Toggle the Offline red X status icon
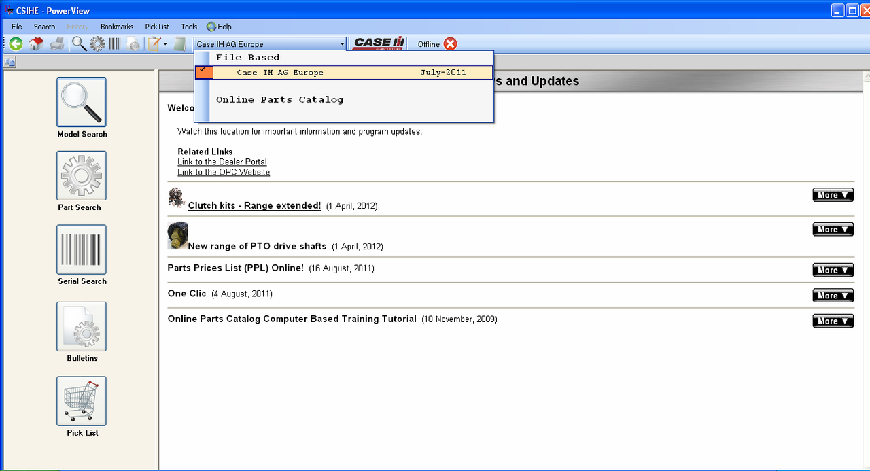870x471 pixels. click(450, 44)
